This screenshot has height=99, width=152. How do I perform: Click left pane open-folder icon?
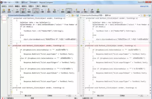point(73,15)
